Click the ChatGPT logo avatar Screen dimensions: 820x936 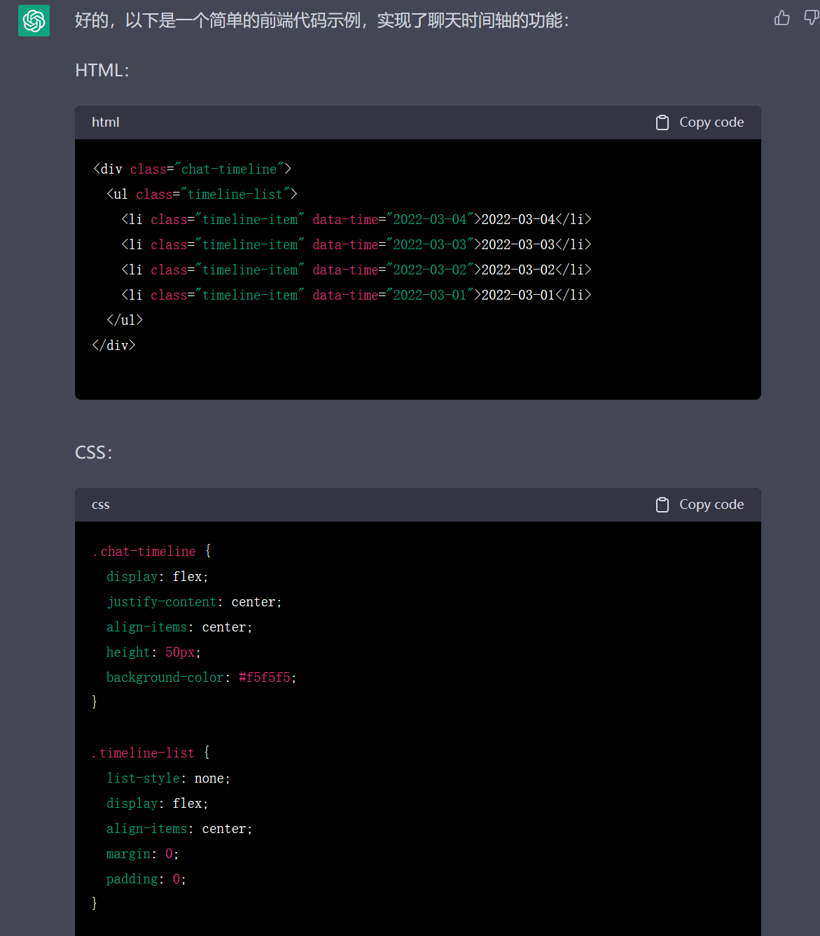(x=34, y=20)
